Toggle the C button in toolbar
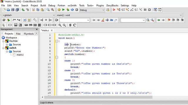Image resolution: width=188 pixels, height=105 pixels. (75, 25)
